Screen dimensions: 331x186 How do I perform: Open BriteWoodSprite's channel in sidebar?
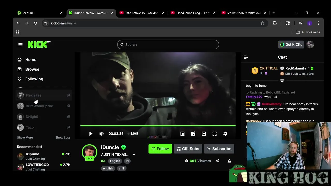tap(43, 106)
